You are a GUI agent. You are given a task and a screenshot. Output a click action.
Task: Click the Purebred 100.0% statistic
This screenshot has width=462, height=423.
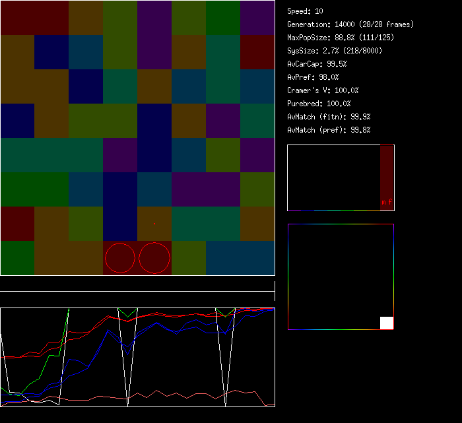319,104
